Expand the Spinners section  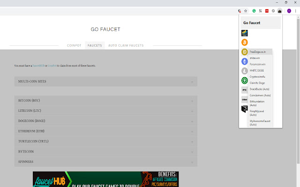tap(105, 162)
